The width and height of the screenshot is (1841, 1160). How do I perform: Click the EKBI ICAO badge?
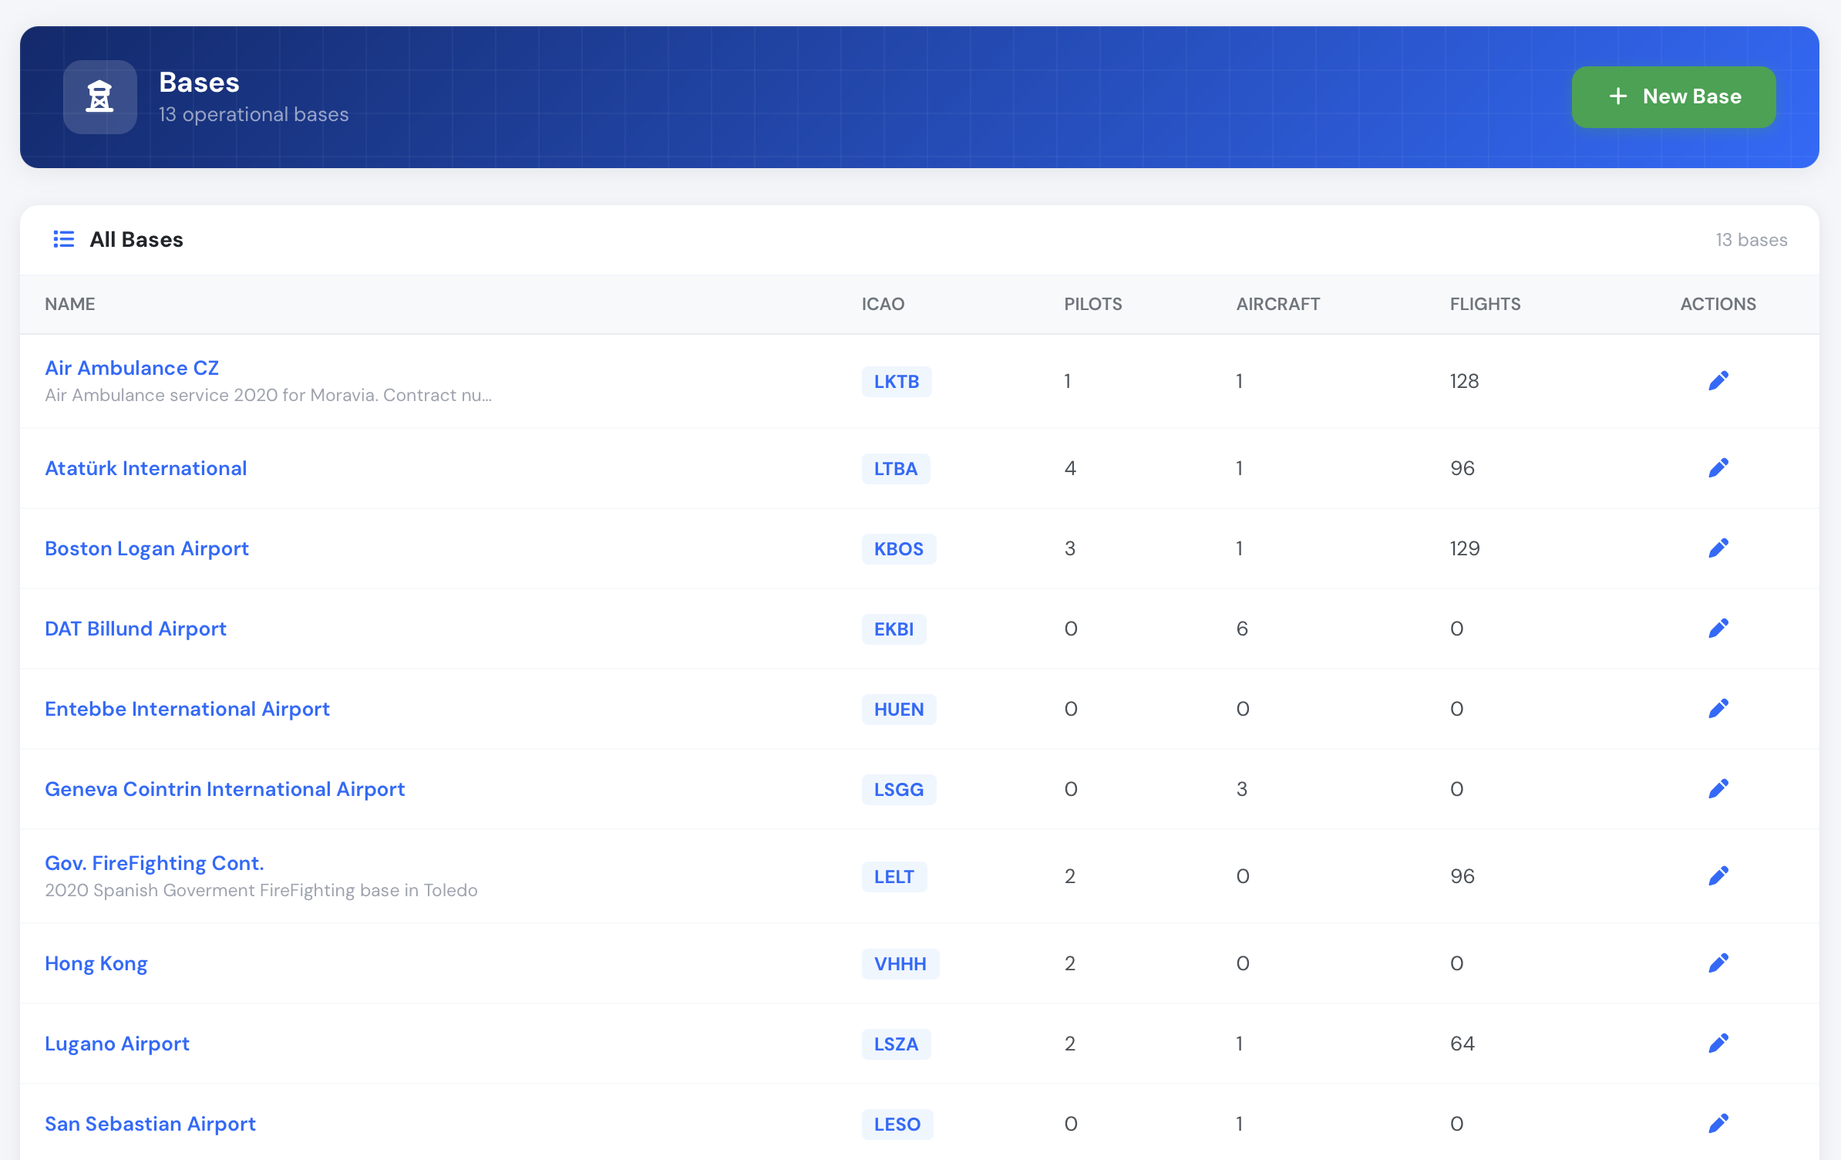pyautogui.click(x=894, y=629)
